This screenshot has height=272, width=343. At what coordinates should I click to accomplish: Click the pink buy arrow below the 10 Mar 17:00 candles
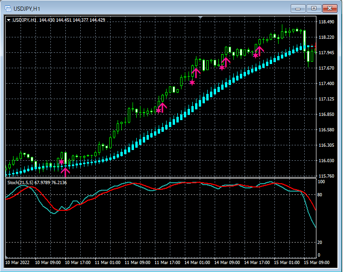pos(65,172)
